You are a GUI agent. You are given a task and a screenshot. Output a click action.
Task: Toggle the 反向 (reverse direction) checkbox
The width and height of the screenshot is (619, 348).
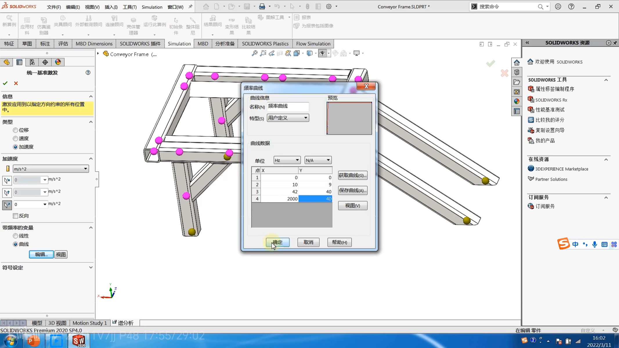coord(16,216)
